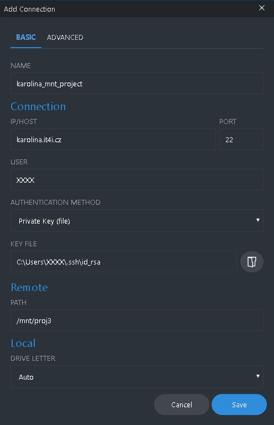Close the Add Connection dialog
Screen dimensions: 274x425
(261, 8)
